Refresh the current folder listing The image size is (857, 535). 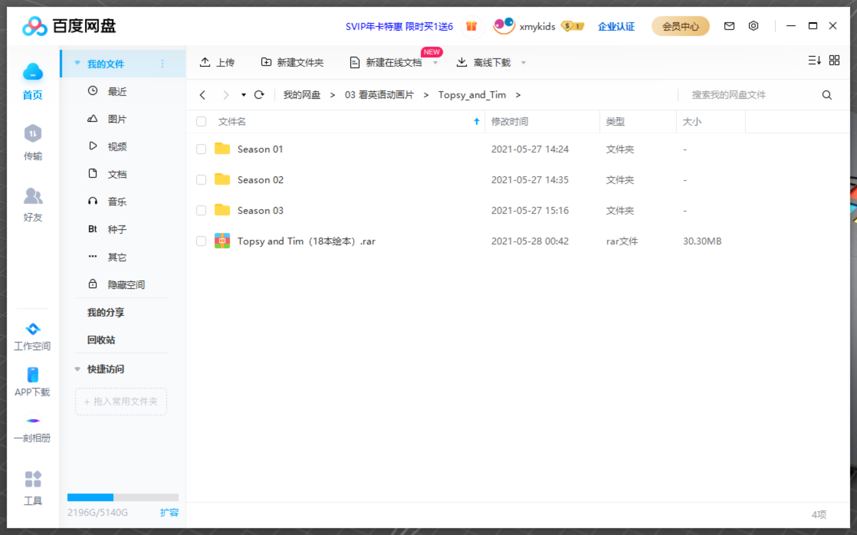pos(259,95)
